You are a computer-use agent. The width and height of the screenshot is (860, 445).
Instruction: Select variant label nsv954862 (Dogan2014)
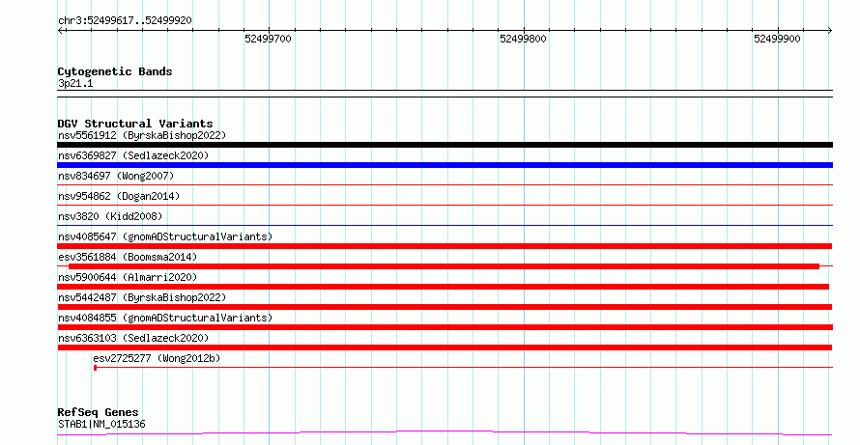click(x=119, y=196)
